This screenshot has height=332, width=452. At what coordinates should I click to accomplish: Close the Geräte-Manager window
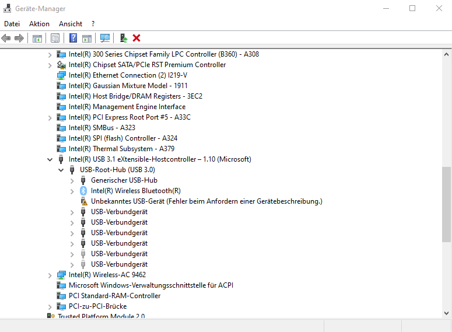(439, 8)
